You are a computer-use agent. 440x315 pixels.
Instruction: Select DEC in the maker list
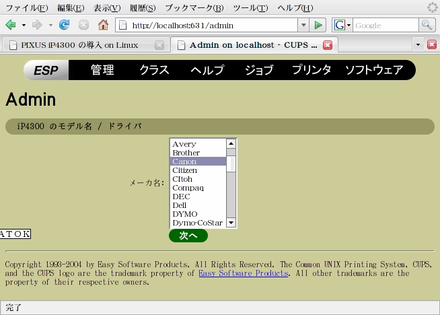198,197
